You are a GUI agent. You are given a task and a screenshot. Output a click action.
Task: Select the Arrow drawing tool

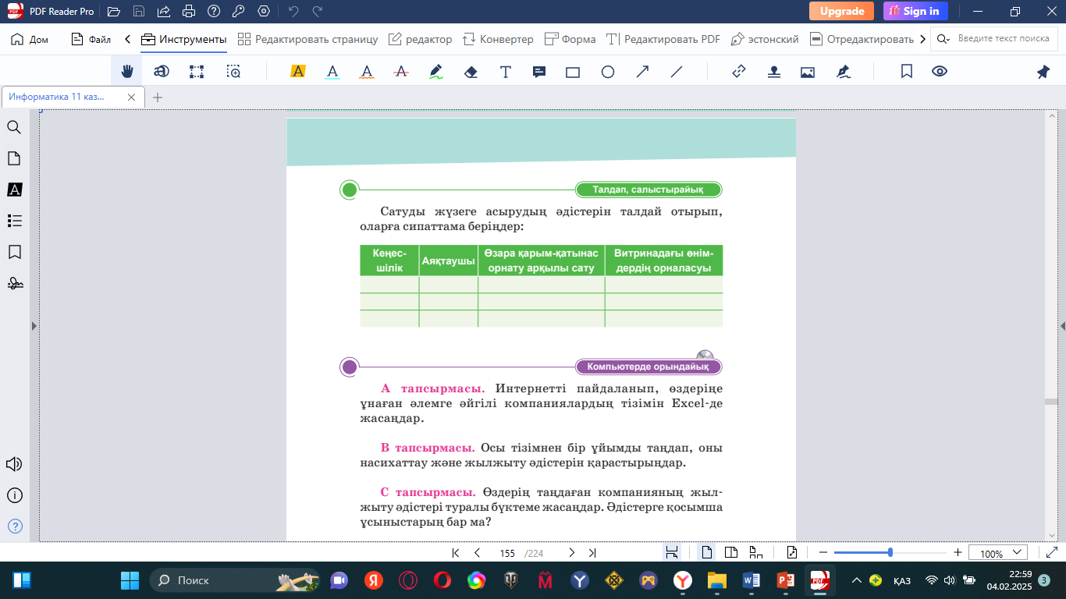tap(642, 72)
